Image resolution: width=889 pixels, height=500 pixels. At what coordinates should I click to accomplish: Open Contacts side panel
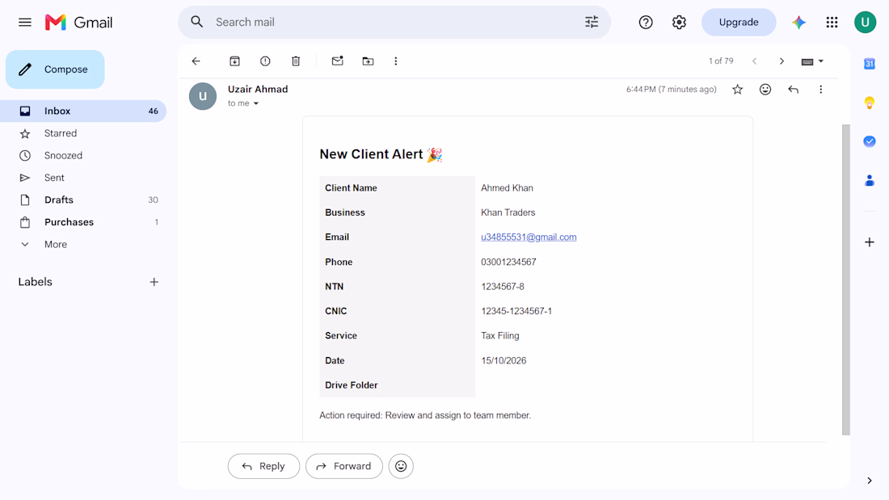[x=869, y=180]
